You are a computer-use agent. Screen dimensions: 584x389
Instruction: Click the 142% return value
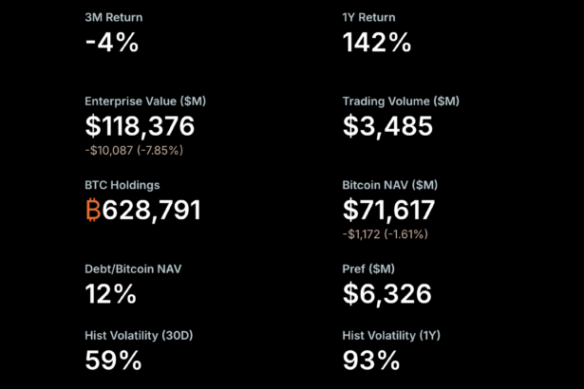376,43
